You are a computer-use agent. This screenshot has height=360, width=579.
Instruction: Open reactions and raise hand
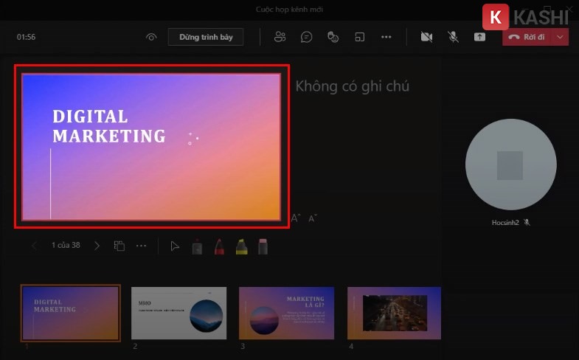(x=333, y=37)
